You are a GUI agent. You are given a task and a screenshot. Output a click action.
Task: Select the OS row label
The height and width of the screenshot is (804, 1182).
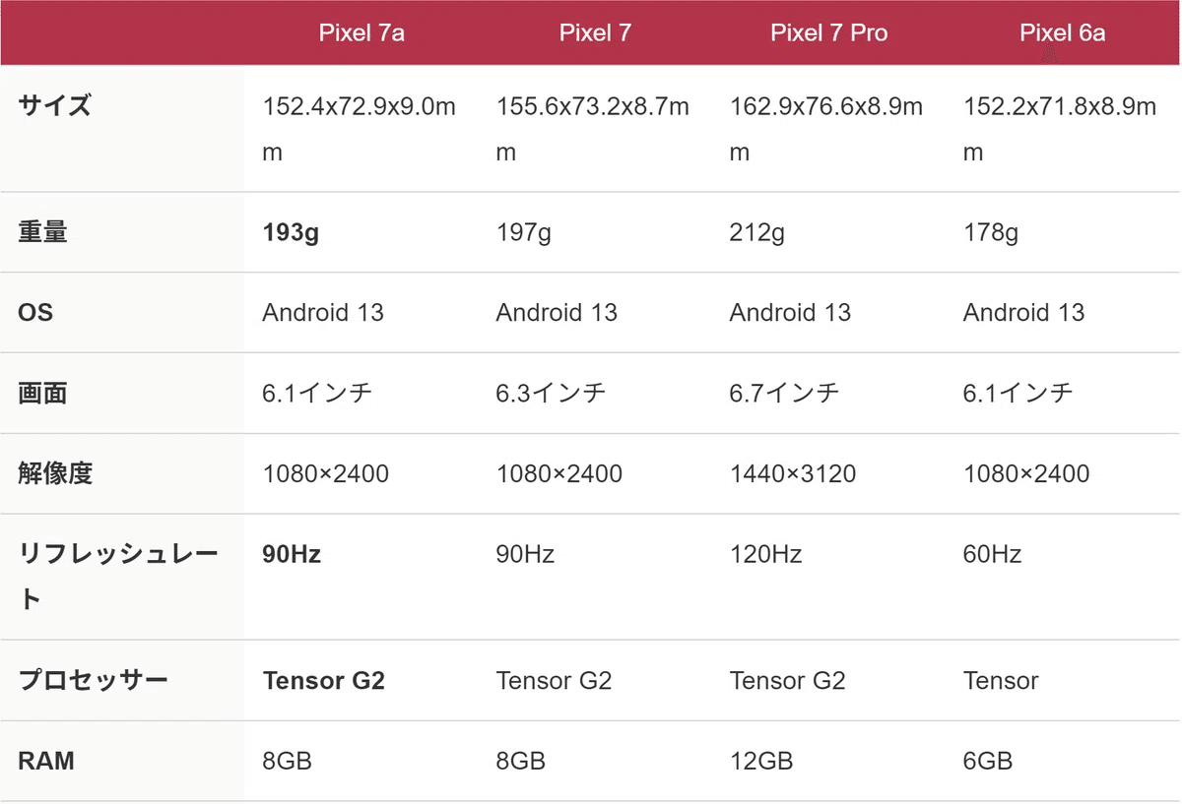coord(35,313)
